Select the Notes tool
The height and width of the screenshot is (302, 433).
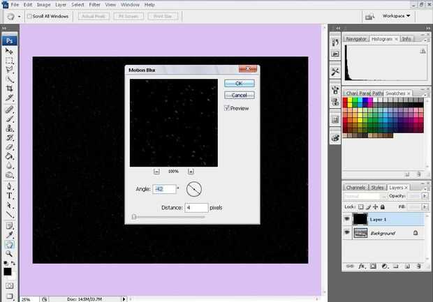click(x=9, y=226)
